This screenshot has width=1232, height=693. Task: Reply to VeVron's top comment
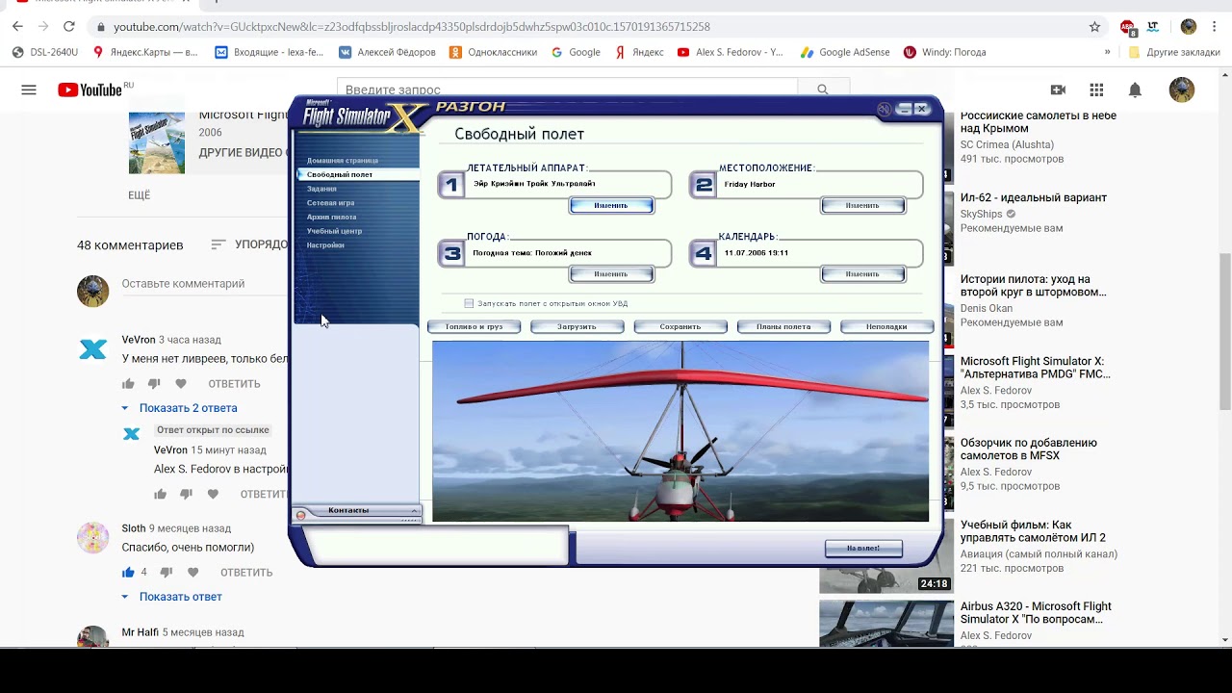pos(234,384)
